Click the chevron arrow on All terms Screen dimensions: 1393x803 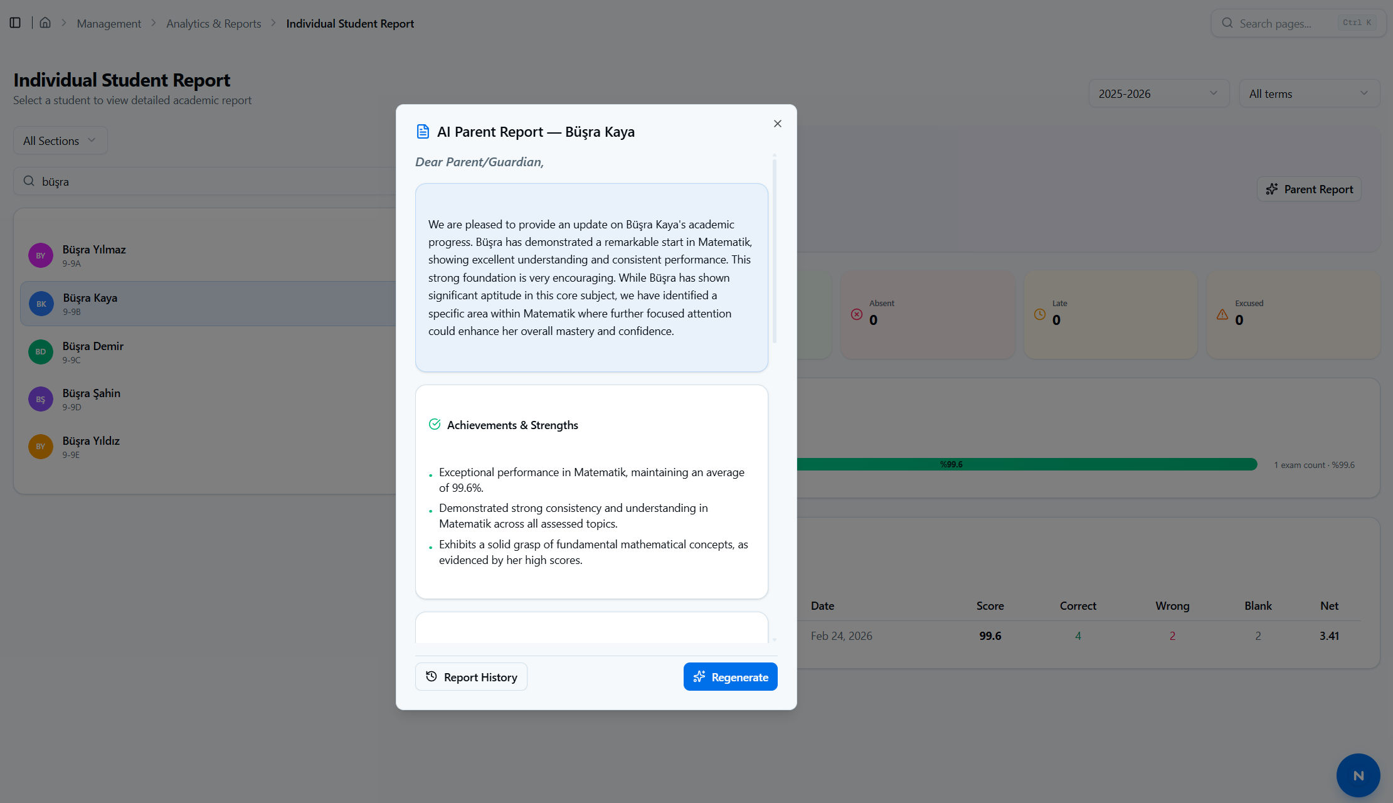(x=1364, y=93)
